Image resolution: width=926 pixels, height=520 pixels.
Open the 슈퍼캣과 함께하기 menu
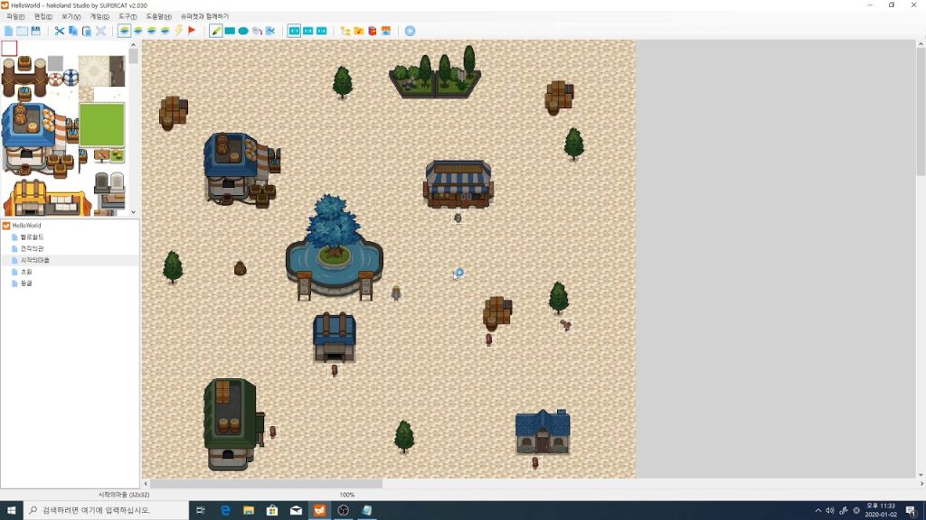coord(204,16)
